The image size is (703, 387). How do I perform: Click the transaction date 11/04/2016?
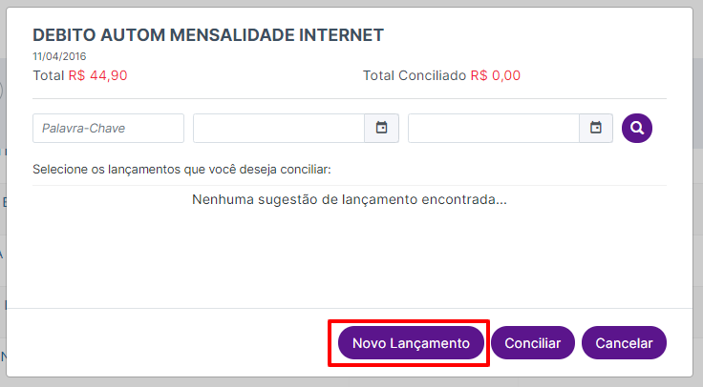point(59,56)
